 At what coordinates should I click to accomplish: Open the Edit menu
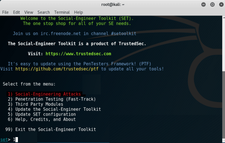click(x=16, y=12)
